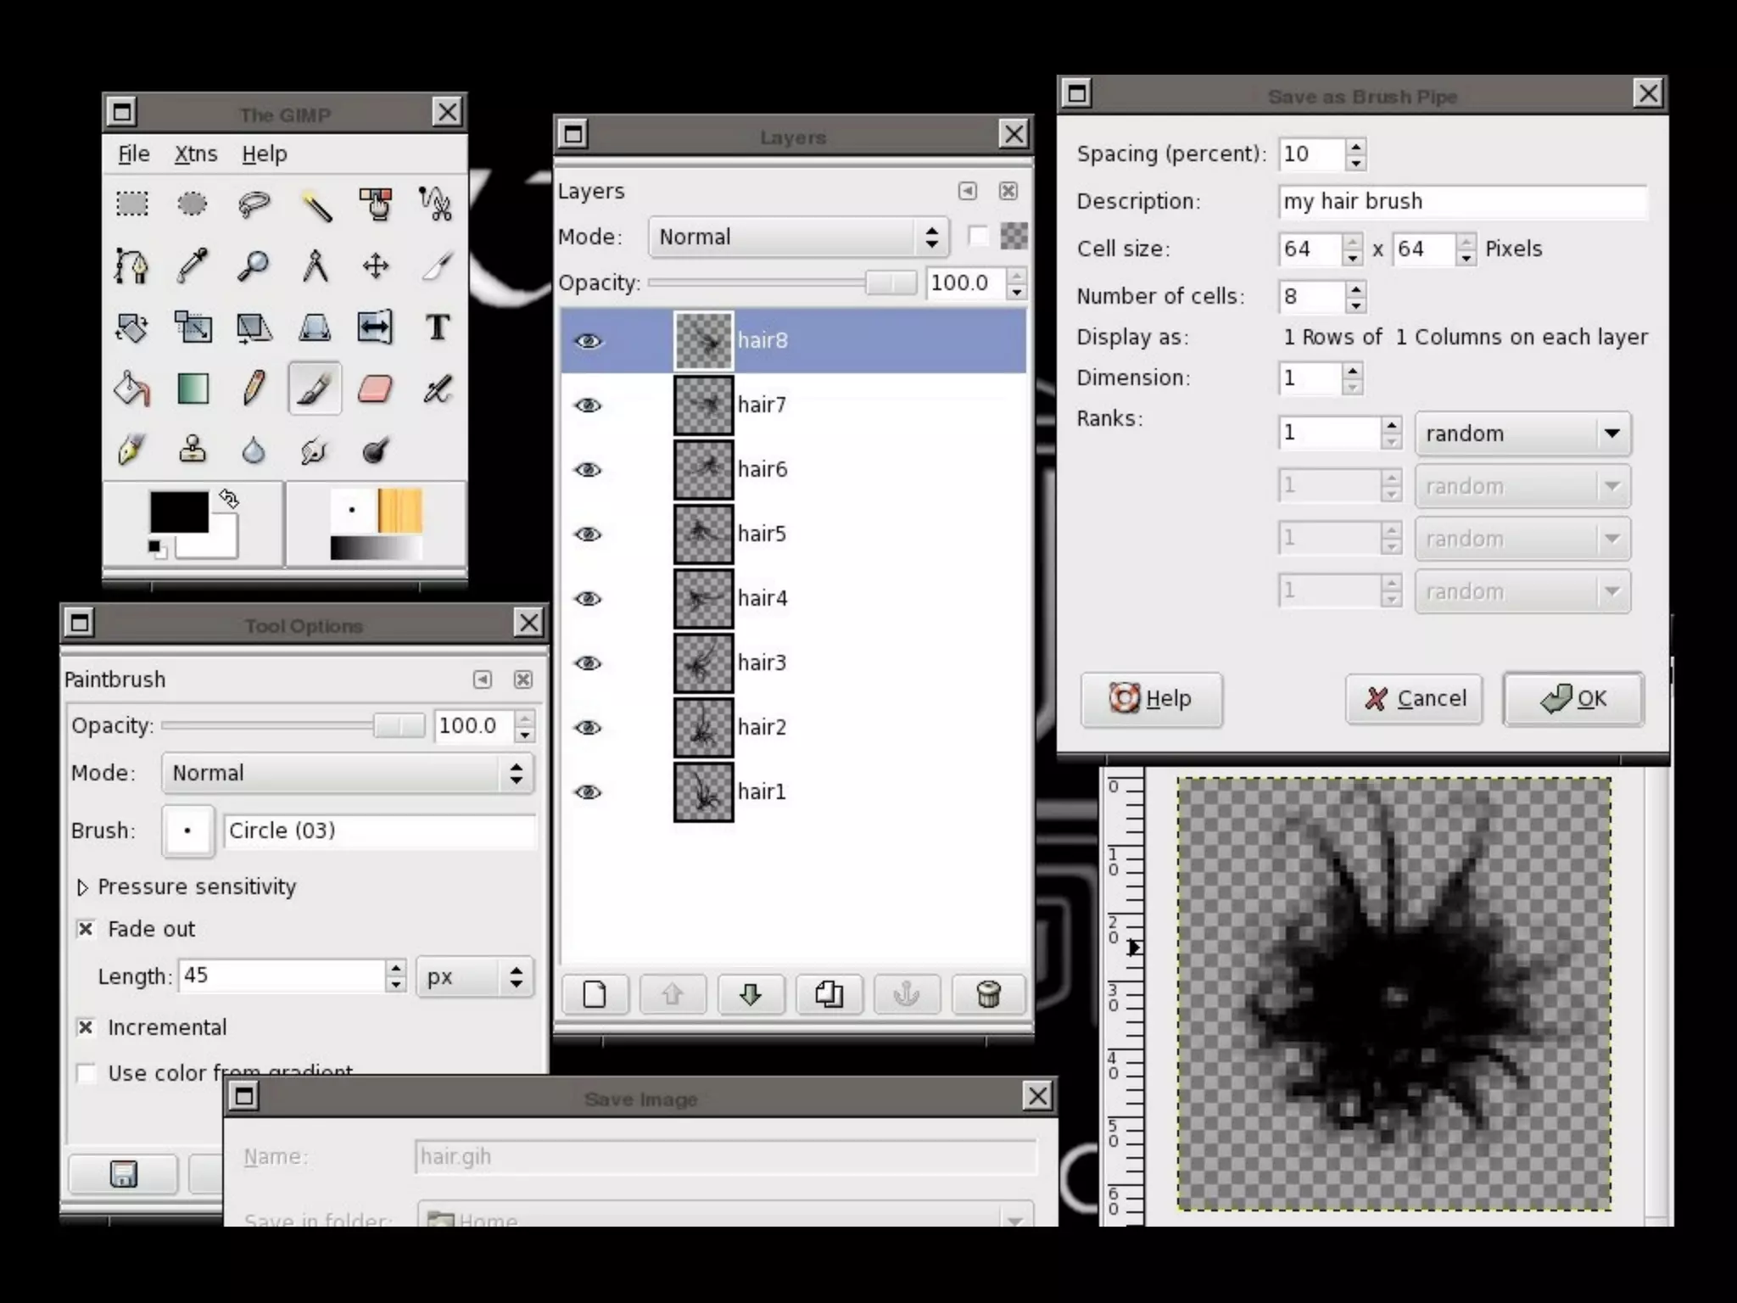Image resolution: width=1737 pixels, height=1303 pixels.
Task: Create a new layer in Layers dialog
Action: 595,993
